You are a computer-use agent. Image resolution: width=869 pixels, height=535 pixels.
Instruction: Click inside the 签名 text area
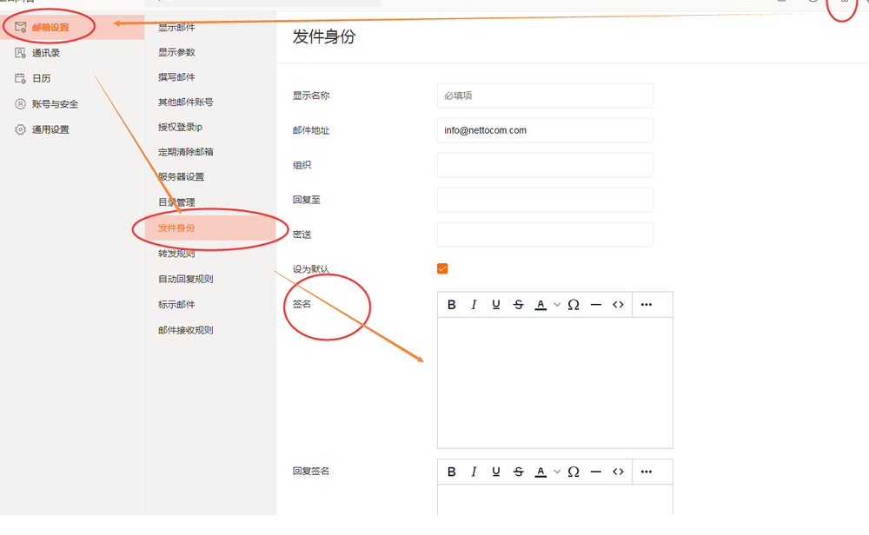pyautogui.click(x=554, y=382)
